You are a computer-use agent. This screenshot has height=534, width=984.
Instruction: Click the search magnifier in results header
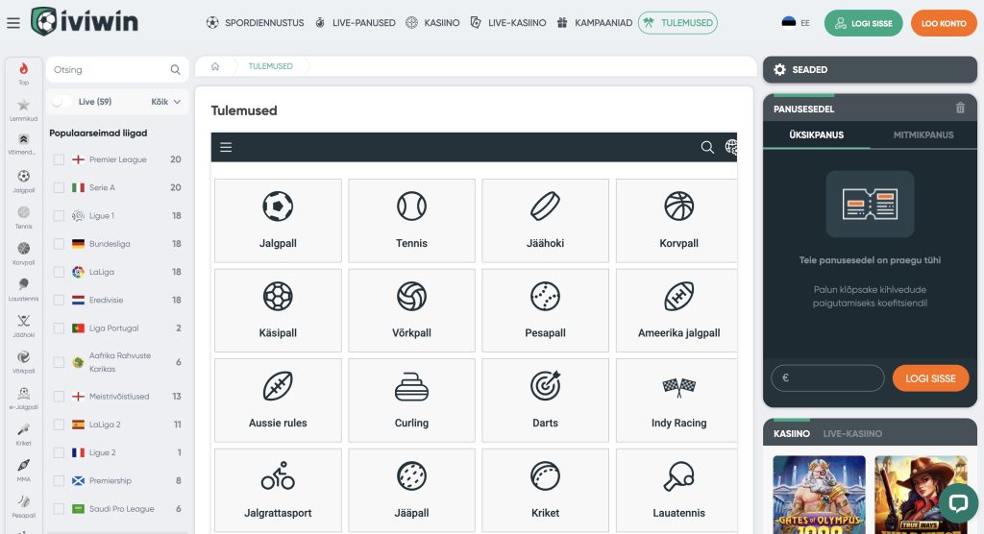[707, 147]
